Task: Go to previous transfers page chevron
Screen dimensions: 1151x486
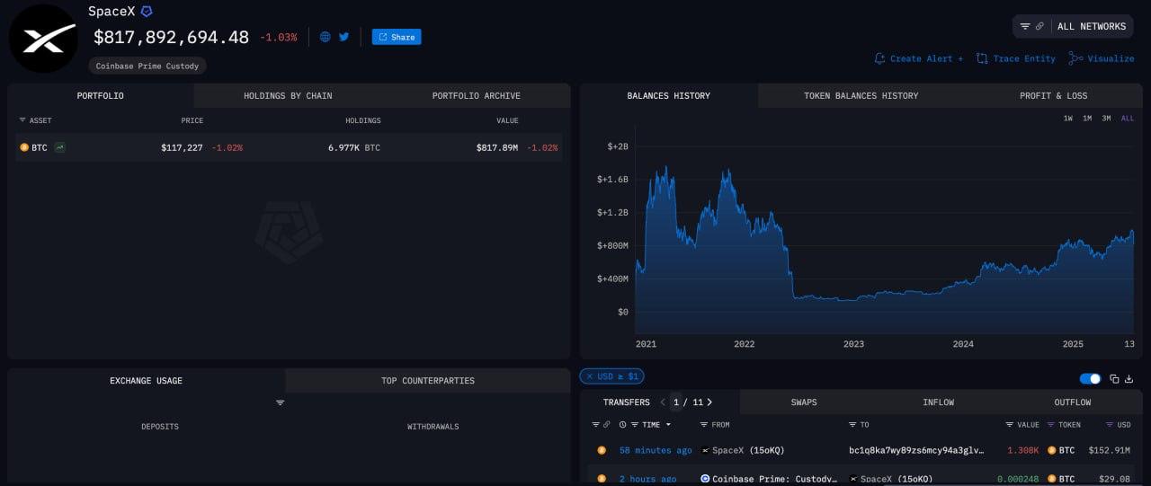Action: point(663,402)
